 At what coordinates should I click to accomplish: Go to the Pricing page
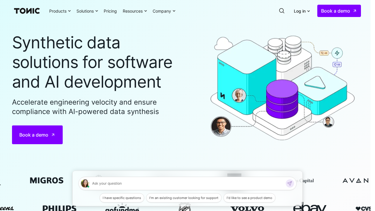[110, 11]
